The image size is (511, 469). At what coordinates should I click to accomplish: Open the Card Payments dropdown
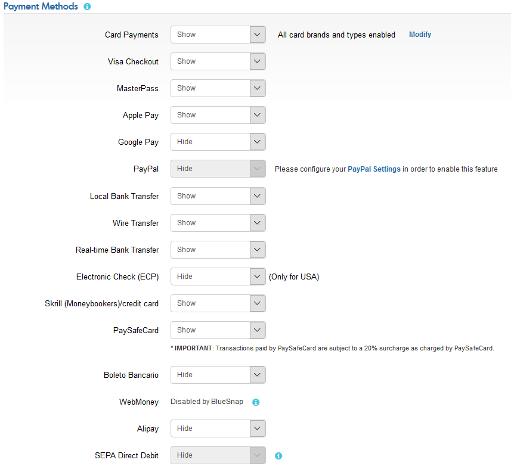tap(218, 35)
